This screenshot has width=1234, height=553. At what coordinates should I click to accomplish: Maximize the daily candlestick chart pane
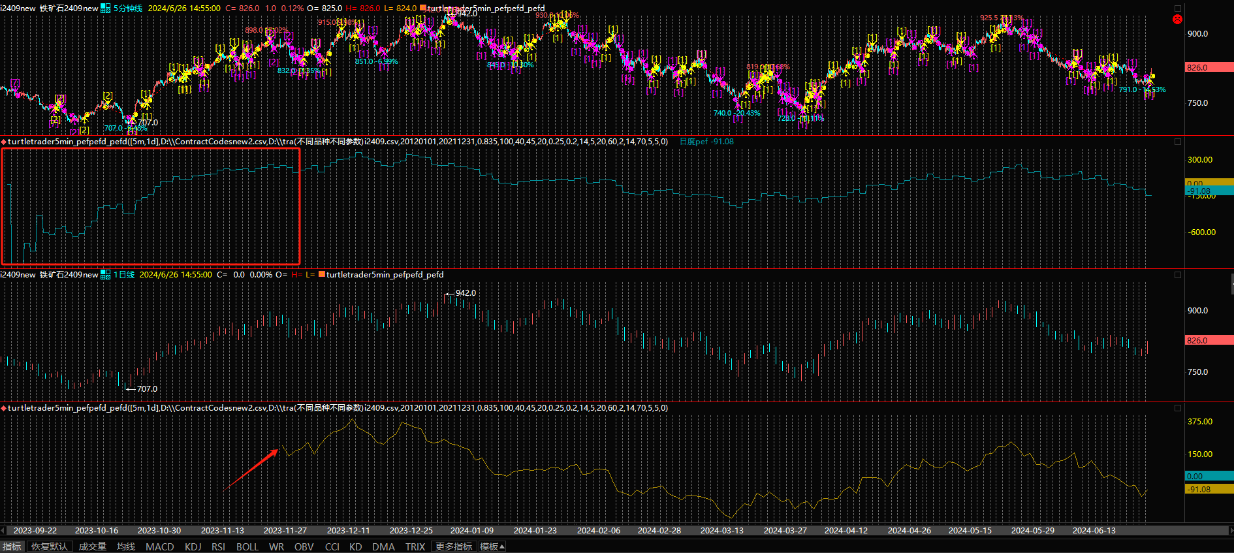pyautogui.click(x=1178, y=275)
